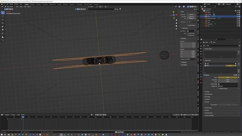This screenshot has width=242, height=136.
Task: Expand the Color Attributes panel
Action: point(208,94)
